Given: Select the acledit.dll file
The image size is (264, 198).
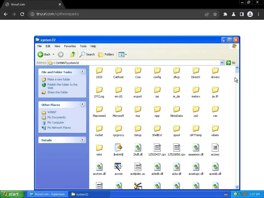Looking at the screenshot, I should [157, 169].
